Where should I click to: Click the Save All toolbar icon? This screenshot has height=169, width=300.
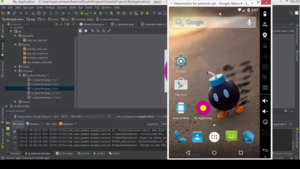pyautogui.click(x=8, y=13)
